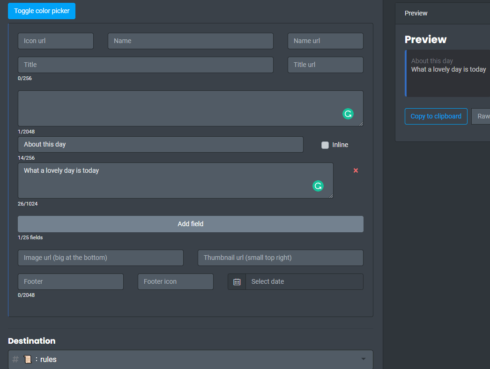Remove the field using the red X icon
The width and height of the screenshot is (490, 369).
tap(355, 170)
